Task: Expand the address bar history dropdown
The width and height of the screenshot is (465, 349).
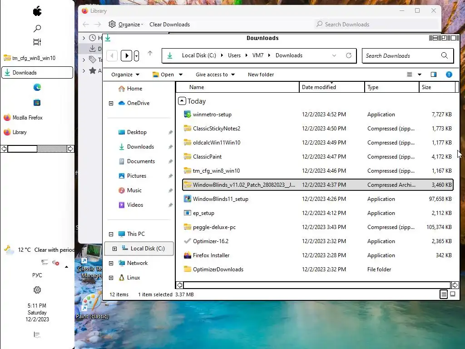Action: 334,55
